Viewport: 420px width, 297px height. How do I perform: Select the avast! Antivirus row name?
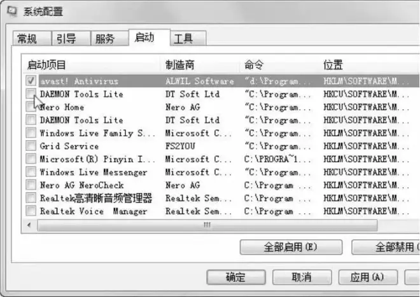click(x=80, y=81)
